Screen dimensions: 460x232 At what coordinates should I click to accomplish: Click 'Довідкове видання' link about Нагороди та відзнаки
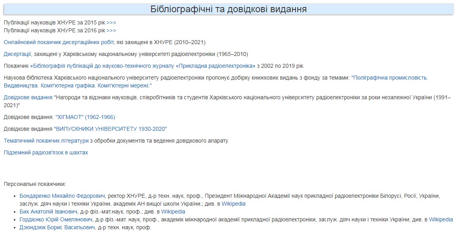[28, 97]
